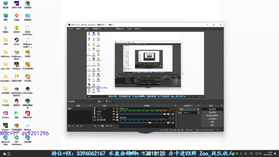Remove the selected source with the minus icon
The height and width of the screenshot is (157, 279).
[x=99, y=126]
